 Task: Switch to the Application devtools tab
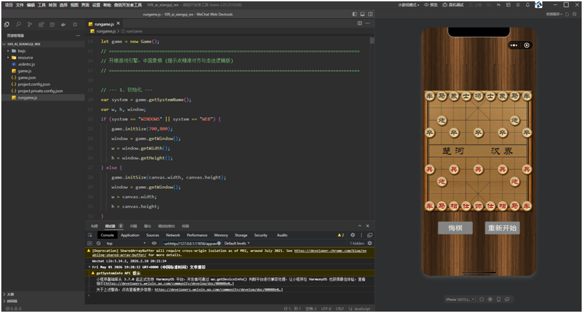(130, 235)
